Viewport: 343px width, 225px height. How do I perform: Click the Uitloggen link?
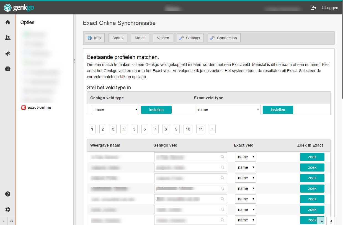(330, 8)
